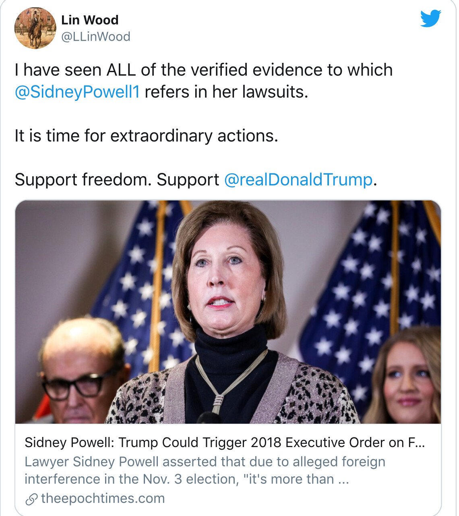Click the @LLinWood handle
This screenshot has width=459, height=516.
point(96,37)
